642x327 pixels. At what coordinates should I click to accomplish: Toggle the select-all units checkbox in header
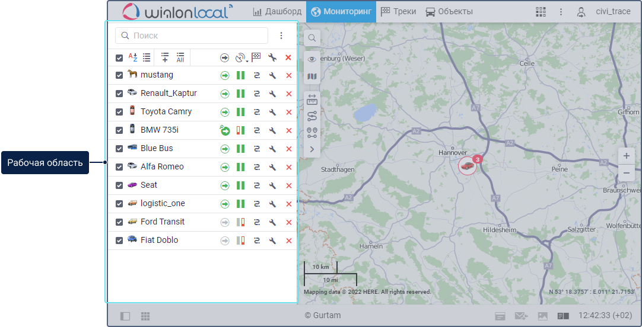coord(119,58)
